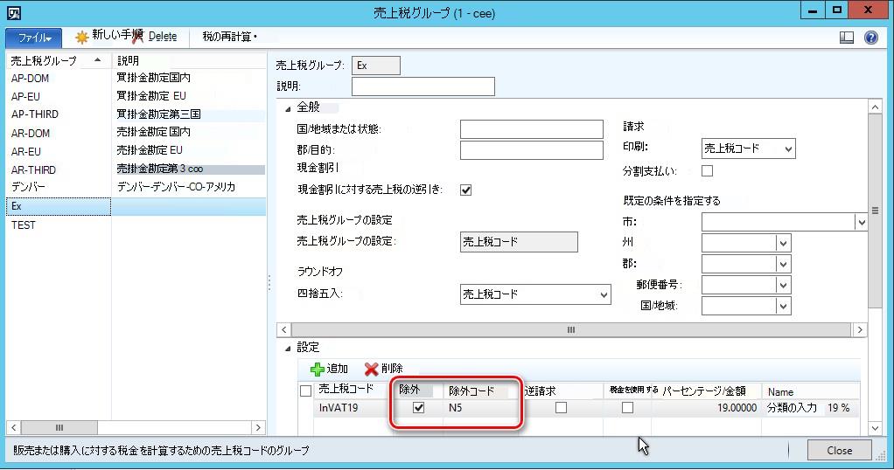Click the view layout icon top right
The image size is (894, 470).
(847, 38)
